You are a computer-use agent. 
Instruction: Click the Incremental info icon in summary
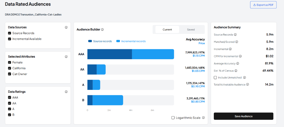click(x=230, y=49)
